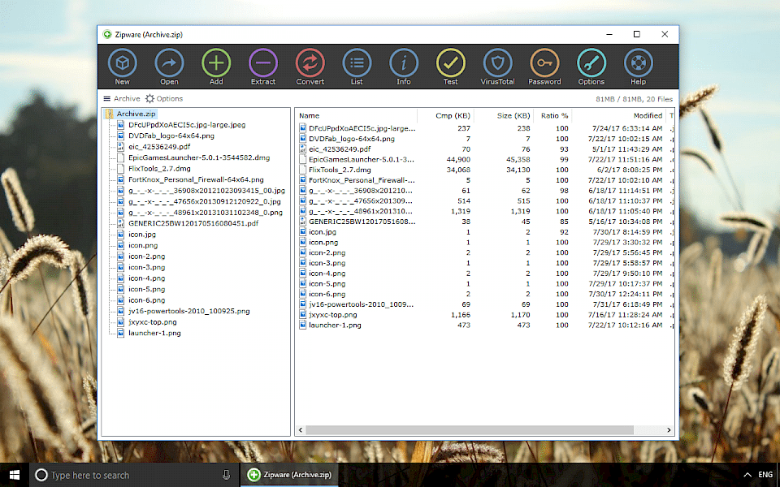Click the horizontal scrollbar thumb in file list
This screenshot has width=780, height=487.
coord(469,430)
